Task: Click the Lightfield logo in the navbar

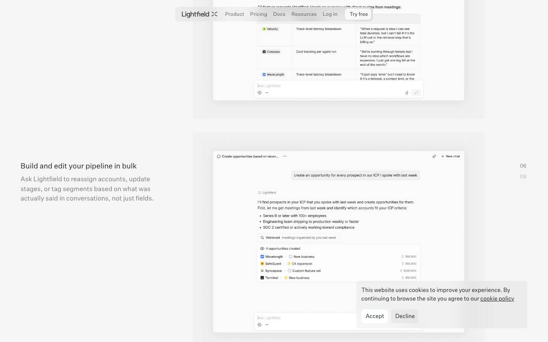Action: click(200, 14)
